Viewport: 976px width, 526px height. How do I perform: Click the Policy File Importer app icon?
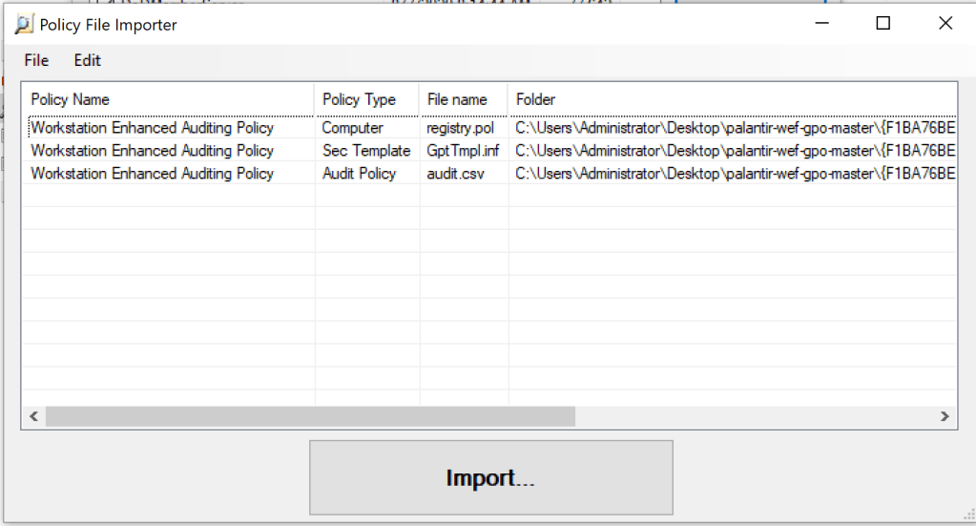(x=24, y=25)
